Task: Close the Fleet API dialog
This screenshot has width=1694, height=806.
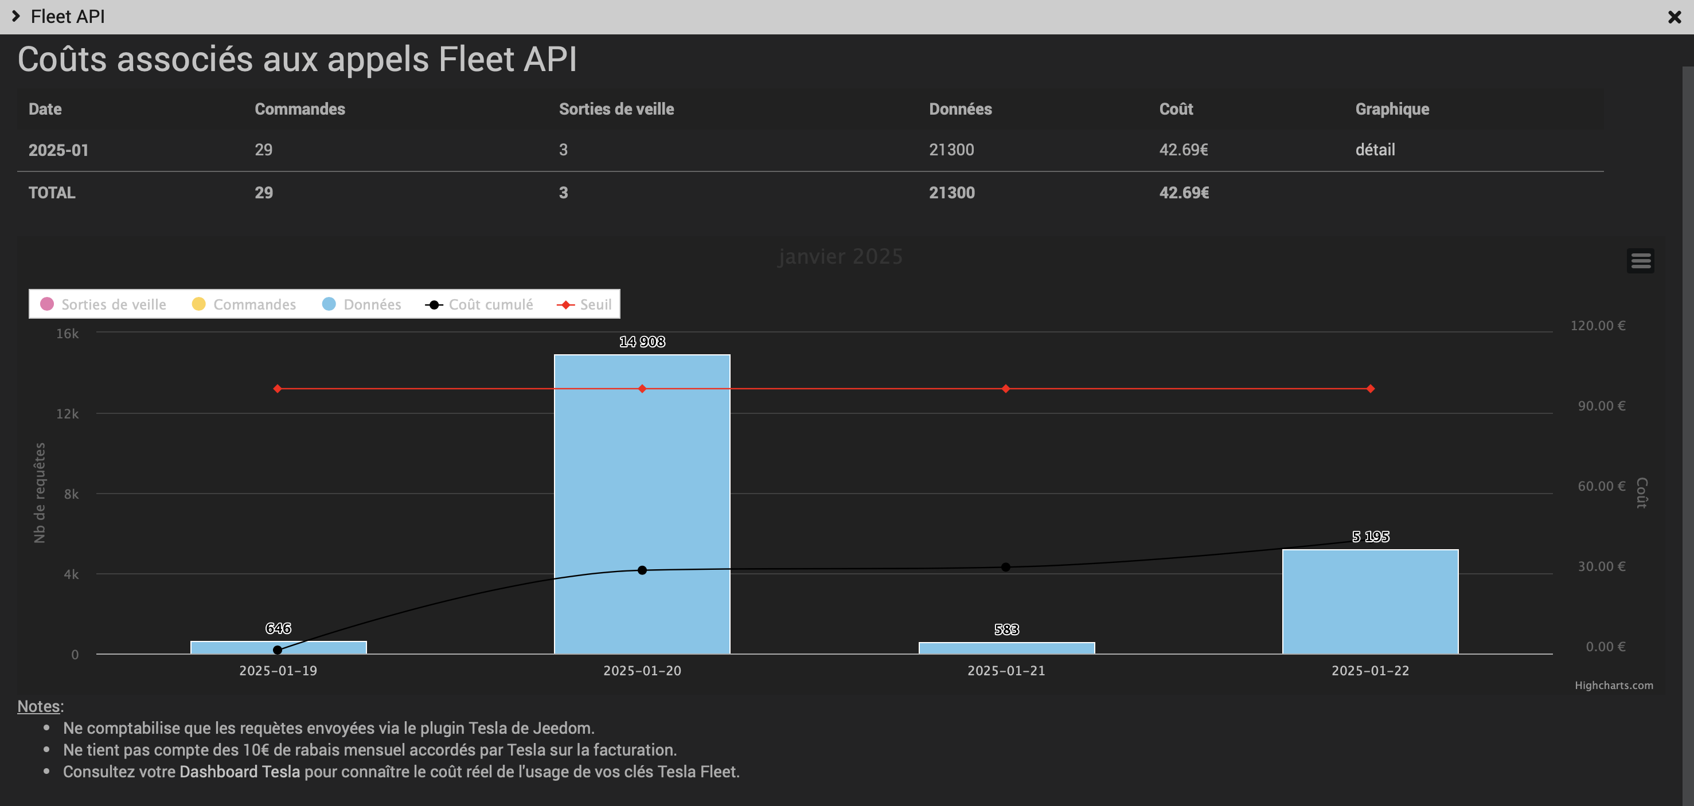Action: tap(1675, 17)
